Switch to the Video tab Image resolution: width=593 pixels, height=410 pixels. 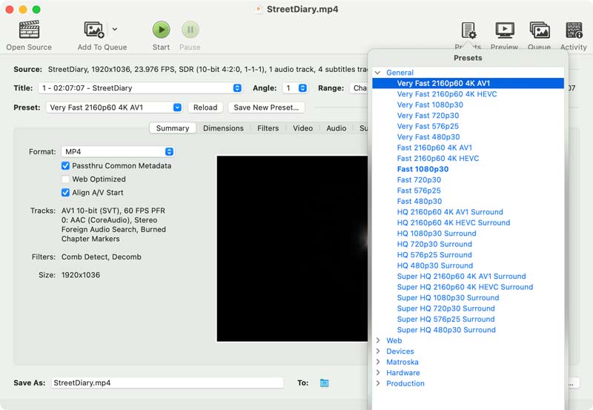(x=302, y=128)
